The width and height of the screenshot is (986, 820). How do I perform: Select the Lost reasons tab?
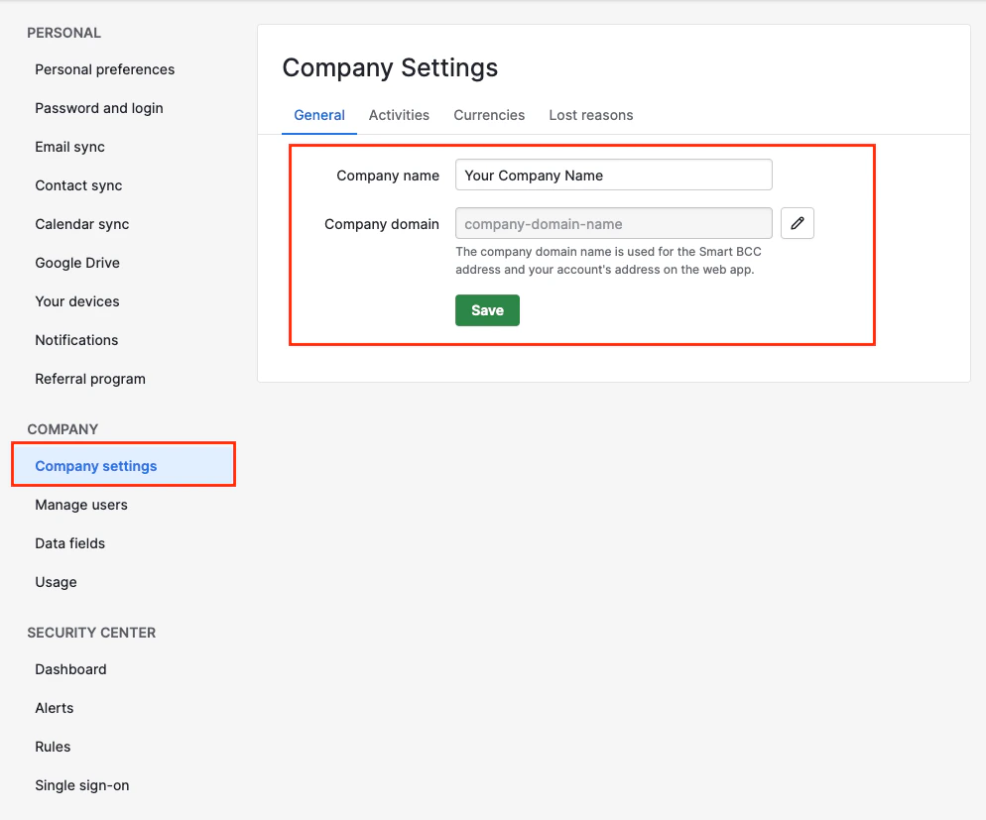[590, 115]
